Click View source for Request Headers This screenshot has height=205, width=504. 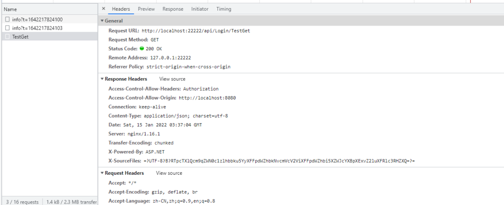click(169, 173)
